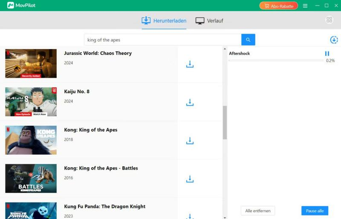The height and width of the screenshot is (219, 341).
Task: Click the Aftershock download title
Action: (x=239, y=54)
